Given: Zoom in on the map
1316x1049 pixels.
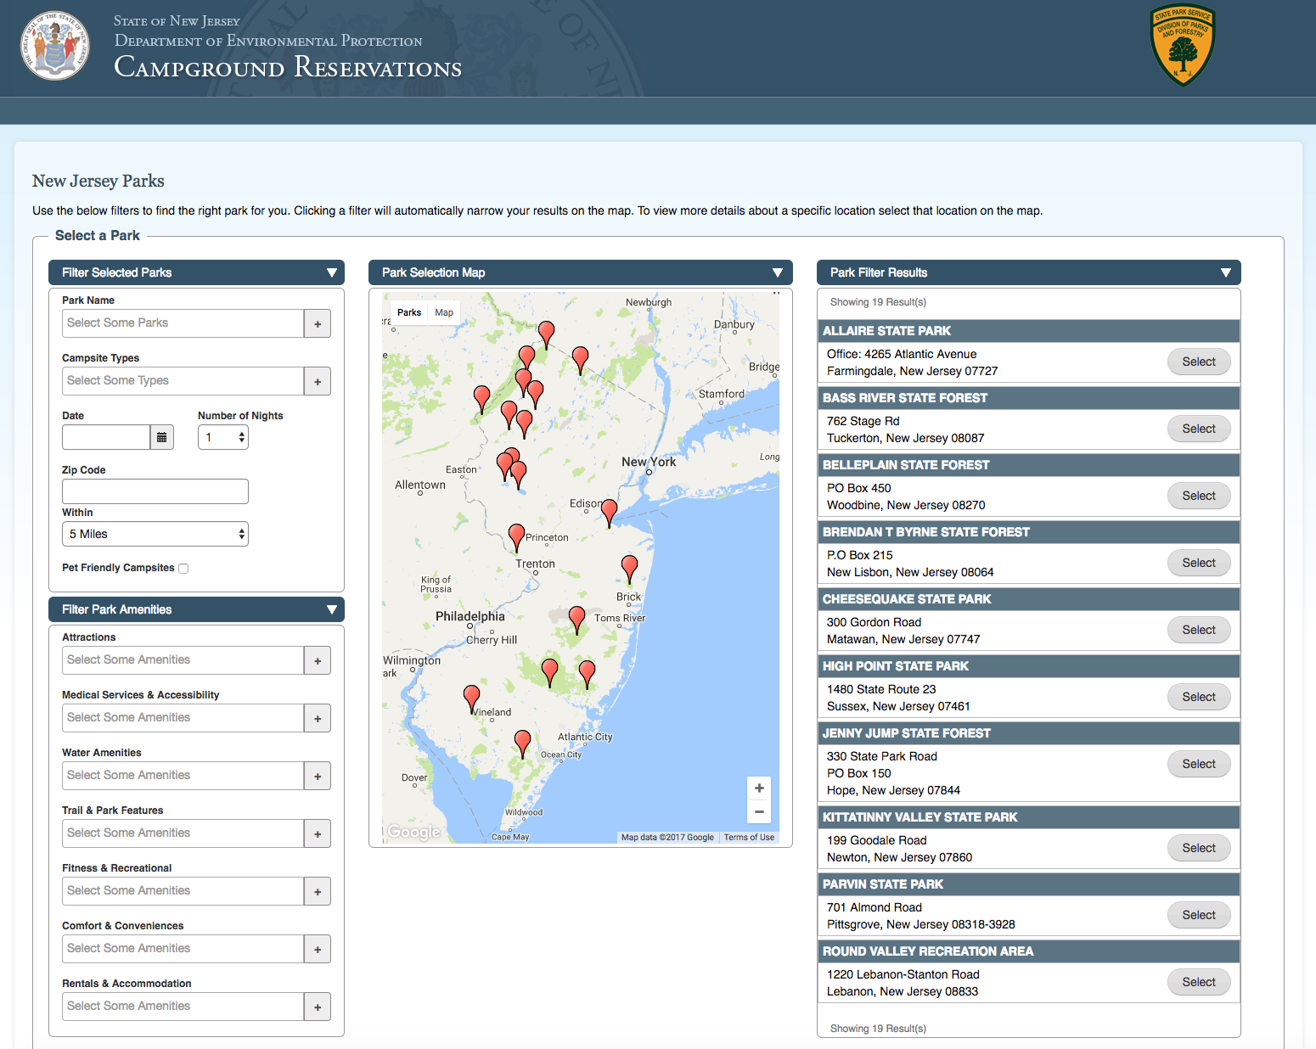Looking at the screenshot, I should [759, 788].
